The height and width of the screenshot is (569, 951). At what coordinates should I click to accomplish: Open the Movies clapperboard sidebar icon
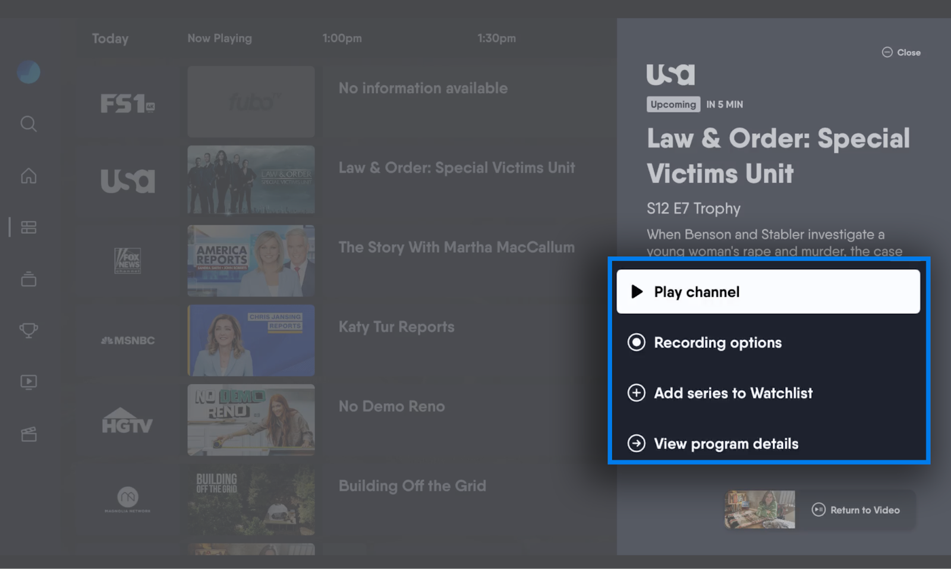coord(29,434)
